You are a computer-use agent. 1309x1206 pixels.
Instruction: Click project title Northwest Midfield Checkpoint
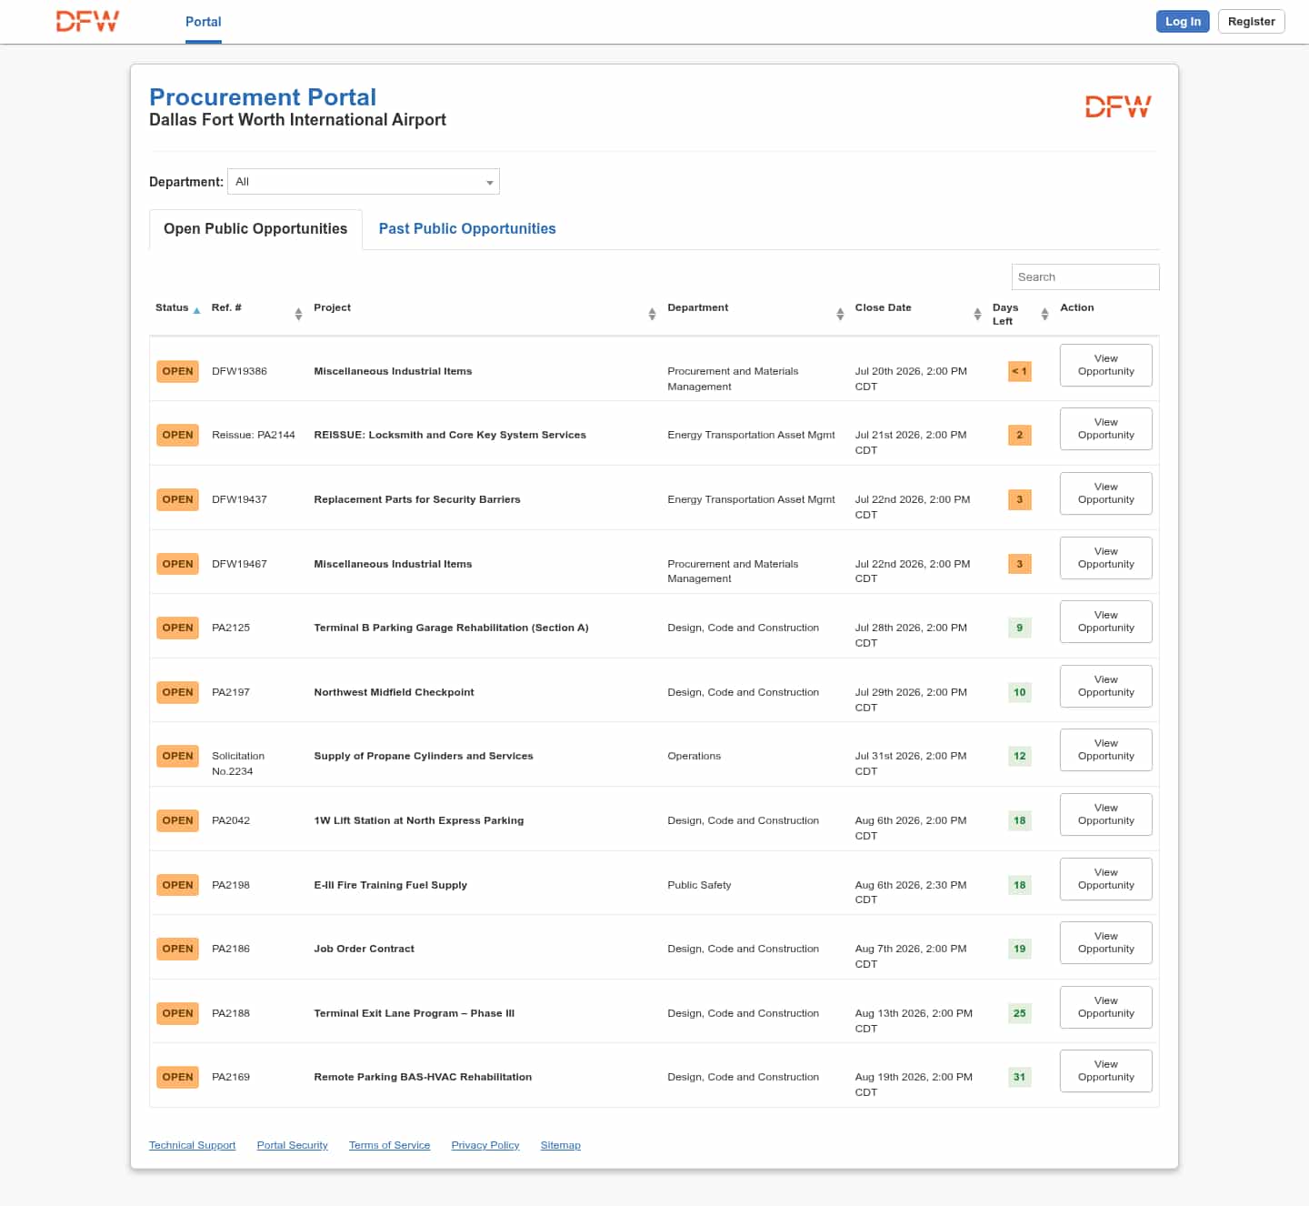click(394, 692)
